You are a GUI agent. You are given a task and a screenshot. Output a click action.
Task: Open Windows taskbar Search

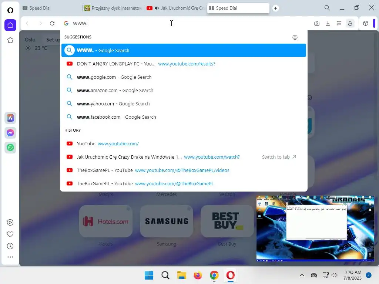(165, 275)
